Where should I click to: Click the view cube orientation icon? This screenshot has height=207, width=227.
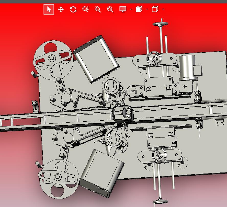tap(155, 9)
